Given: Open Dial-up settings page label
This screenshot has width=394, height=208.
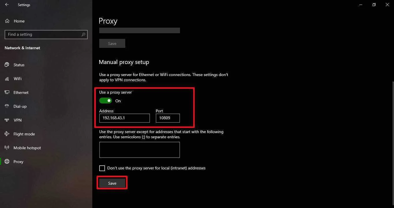Looking at the screenshot, I should pyautogui.click(x=20, y=106).
